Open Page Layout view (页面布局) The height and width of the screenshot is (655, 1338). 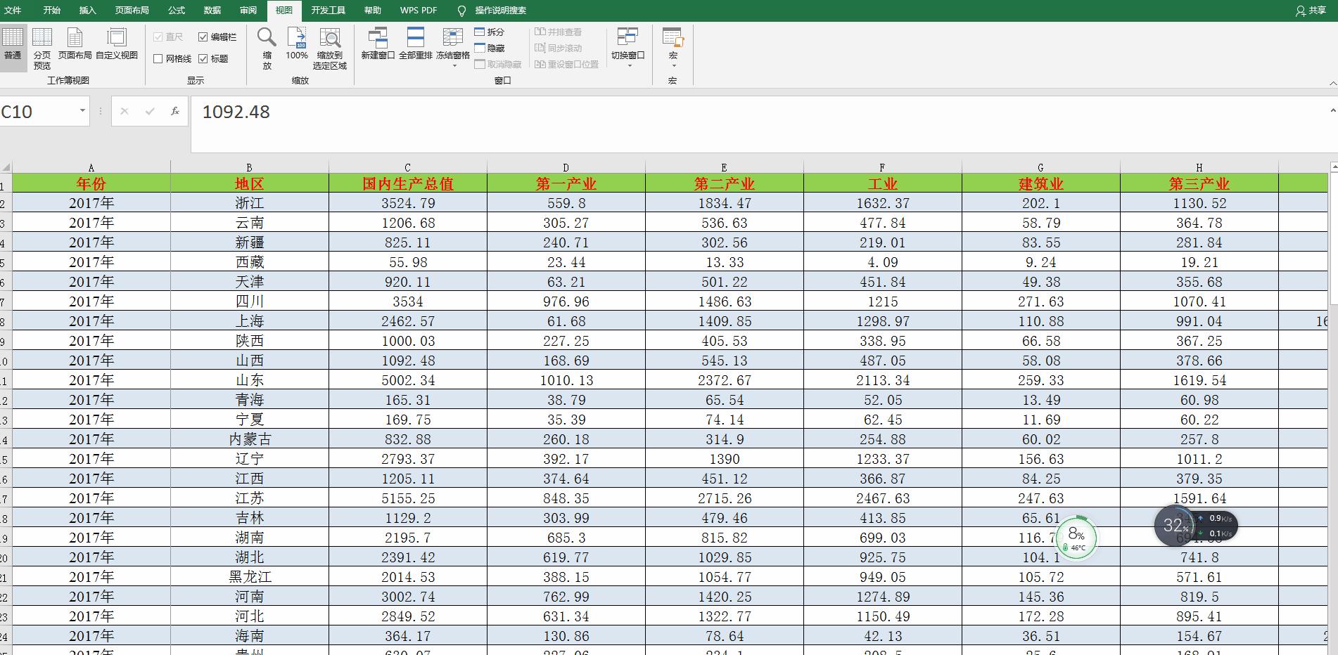(75, 44)
